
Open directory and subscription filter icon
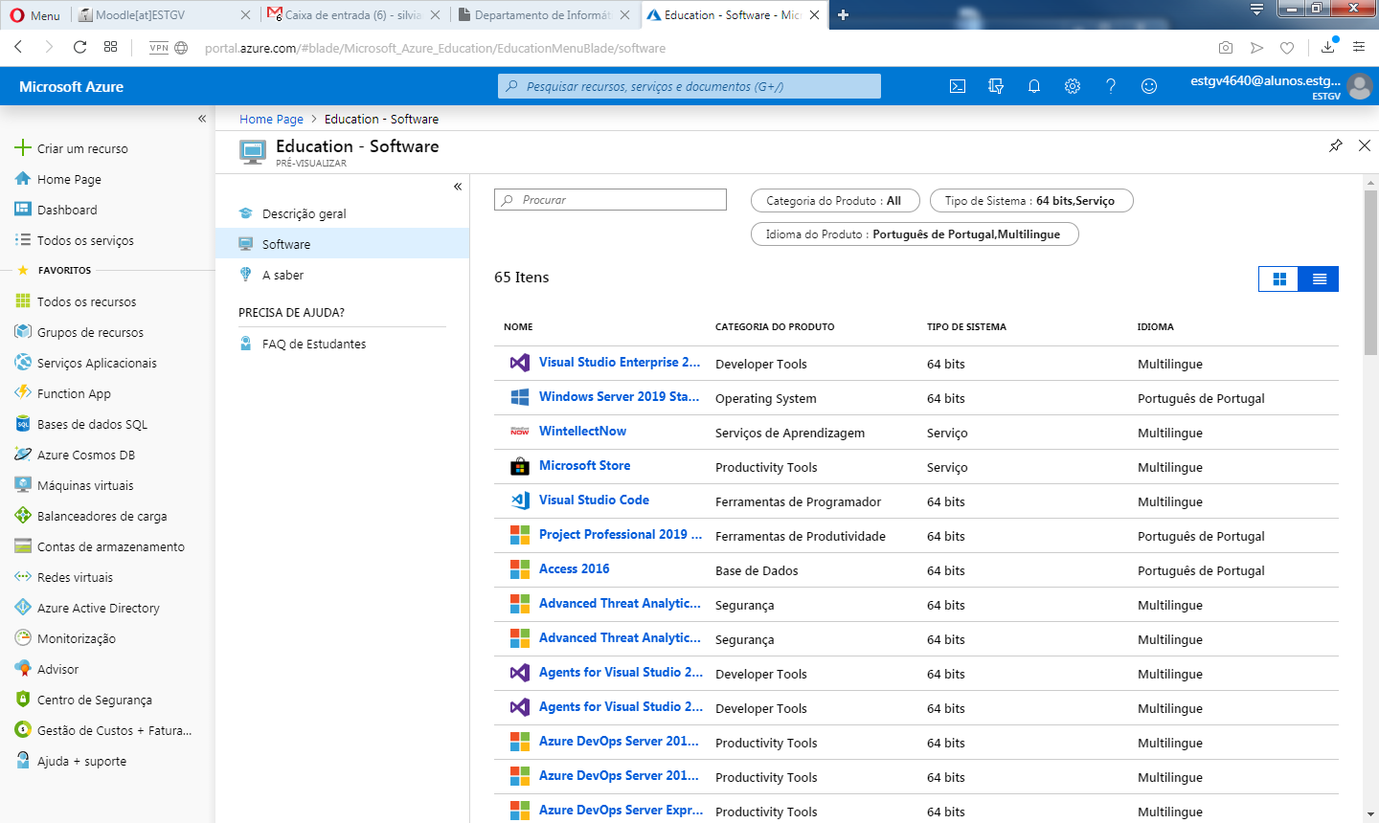point(996,86)
